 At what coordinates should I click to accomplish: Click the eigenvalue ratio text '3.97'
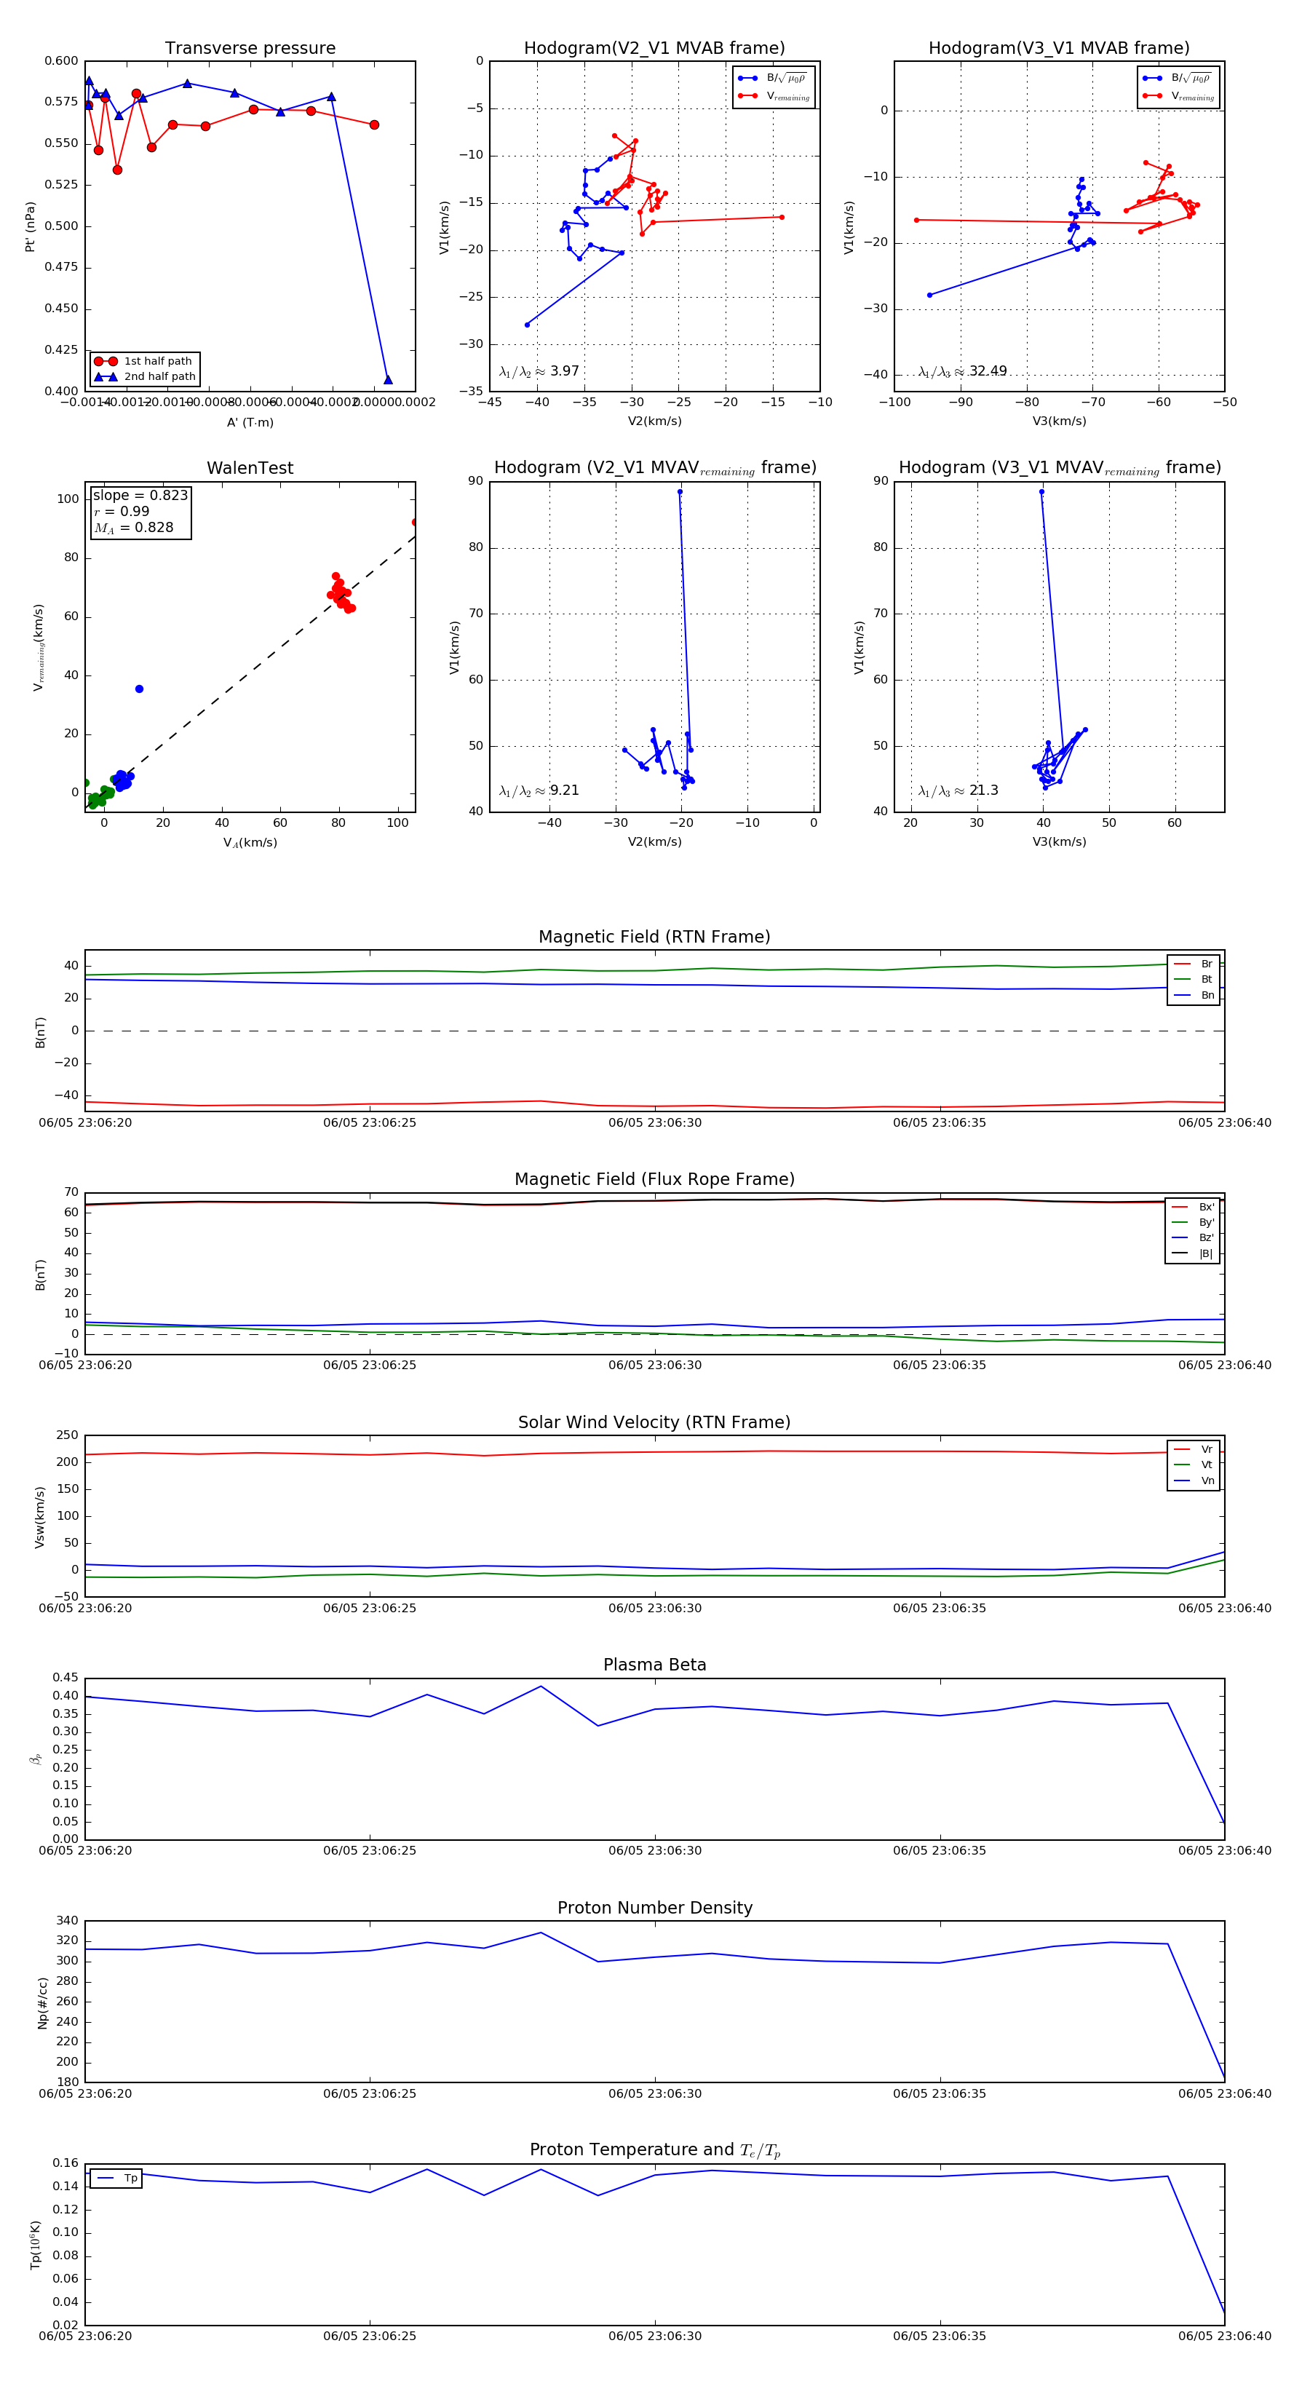pyautogui.click(x=565, y=371)
